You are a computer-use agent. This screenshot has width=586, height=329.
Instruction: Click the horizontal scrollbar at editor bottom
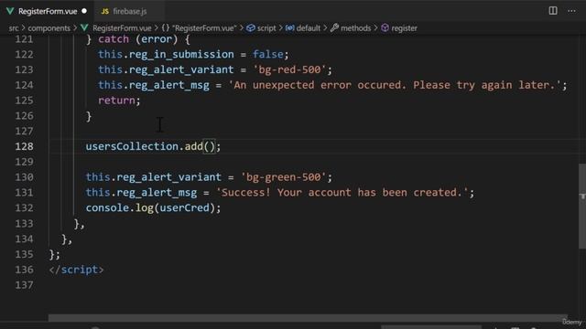pos(308,317)
